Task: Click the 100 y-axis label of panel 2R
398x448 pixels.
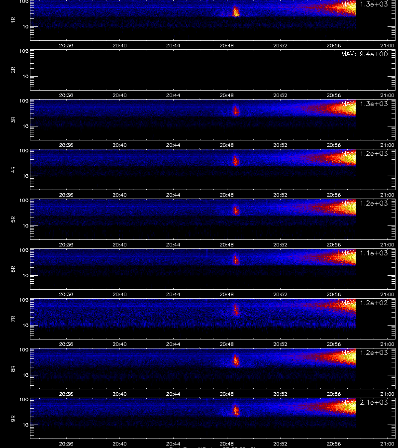Action: pyautogui.click(x=24, y=51)
